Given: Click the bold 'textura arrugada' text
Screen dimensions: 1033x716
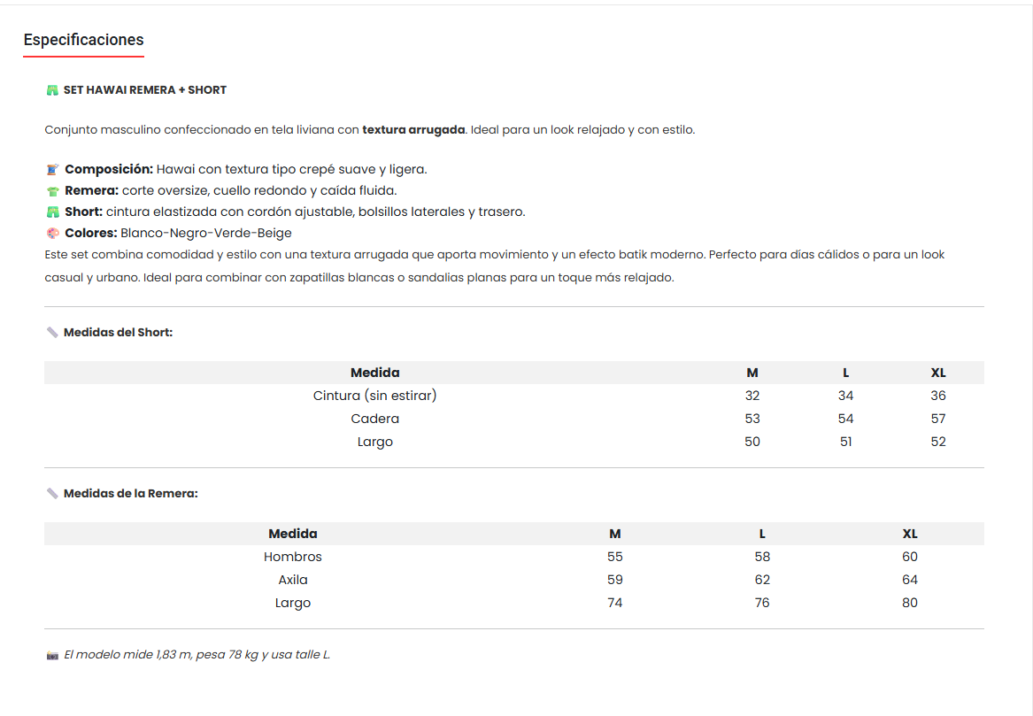Looking at the screenshot, I should pos(413,129).
